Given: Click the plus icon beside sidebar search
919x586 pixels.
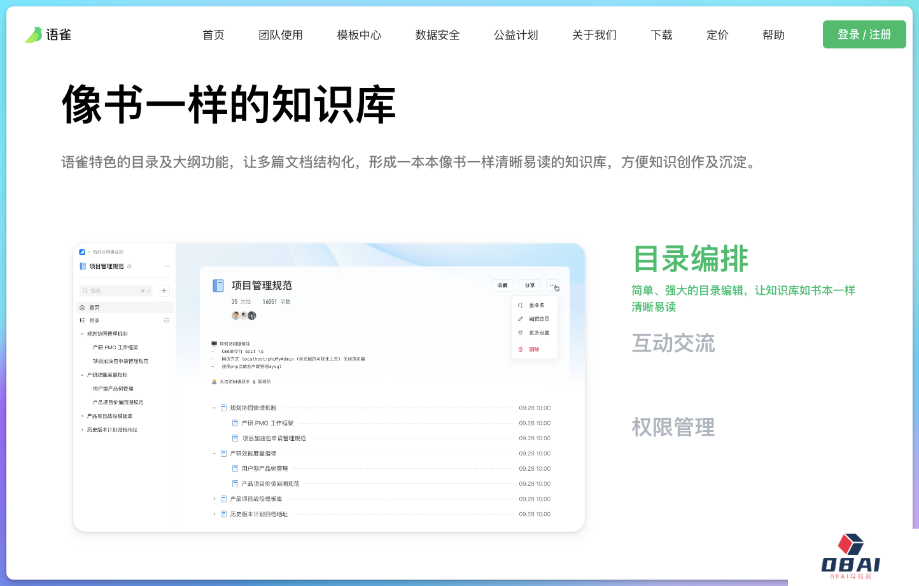Looking at the screenshot, I should (x=164, y=290).
